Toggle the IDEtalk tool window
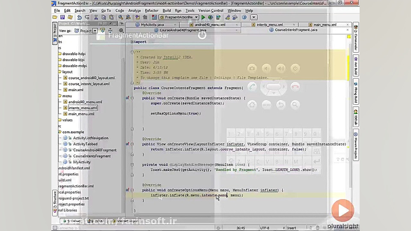This screenshot has width=411, height=231. pos(356,117)
